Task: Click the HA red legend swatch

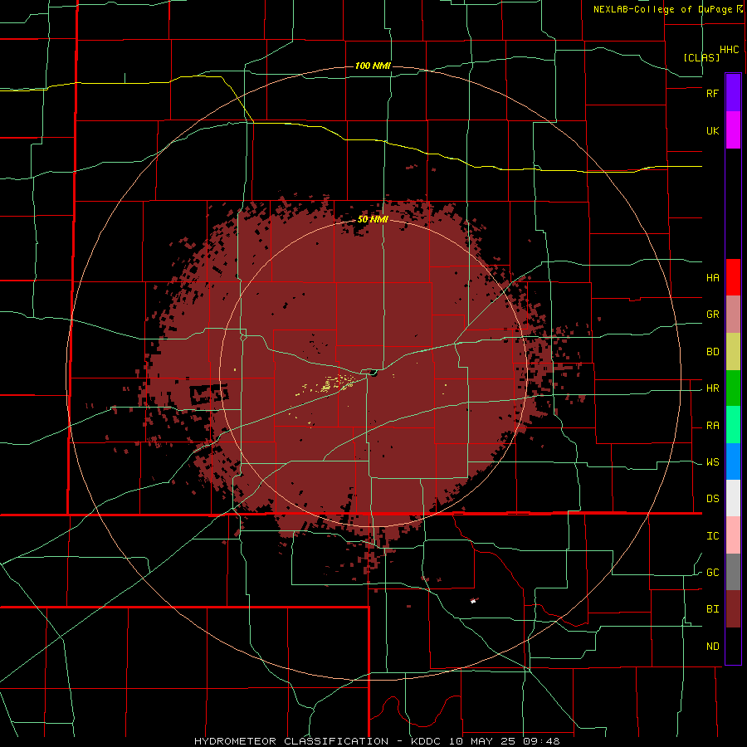Action: tap(733, 277)
